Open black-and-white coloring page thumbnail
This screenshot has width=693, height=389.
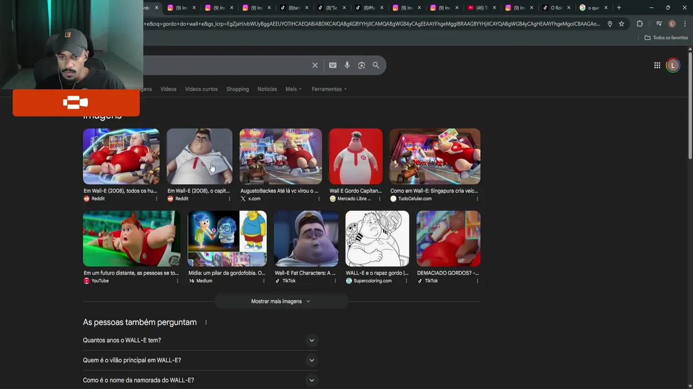pos(377,239)
